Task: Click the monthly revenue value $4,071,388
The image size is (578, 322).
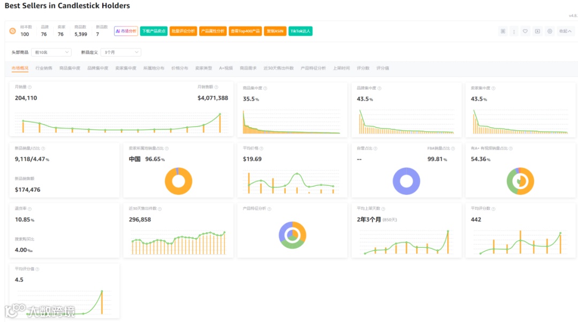Action: [212, 98]
